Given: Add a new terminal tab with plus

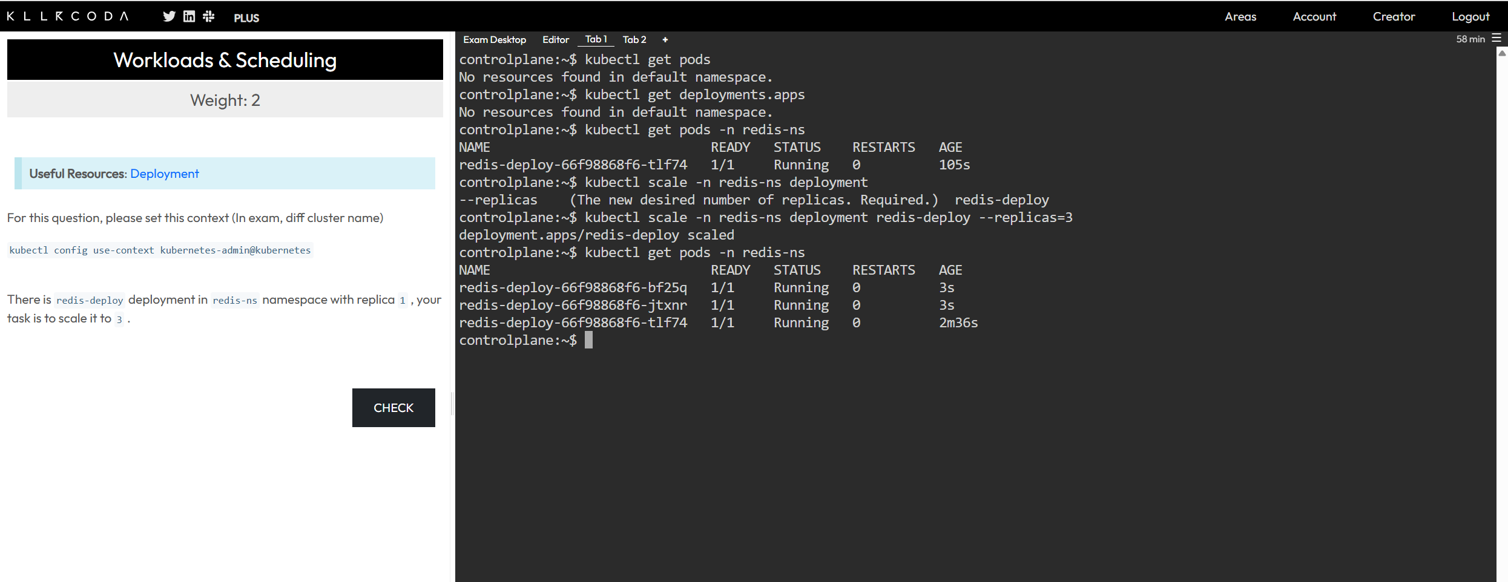Looking at the screenshot, I should click(x=665, y=39).
